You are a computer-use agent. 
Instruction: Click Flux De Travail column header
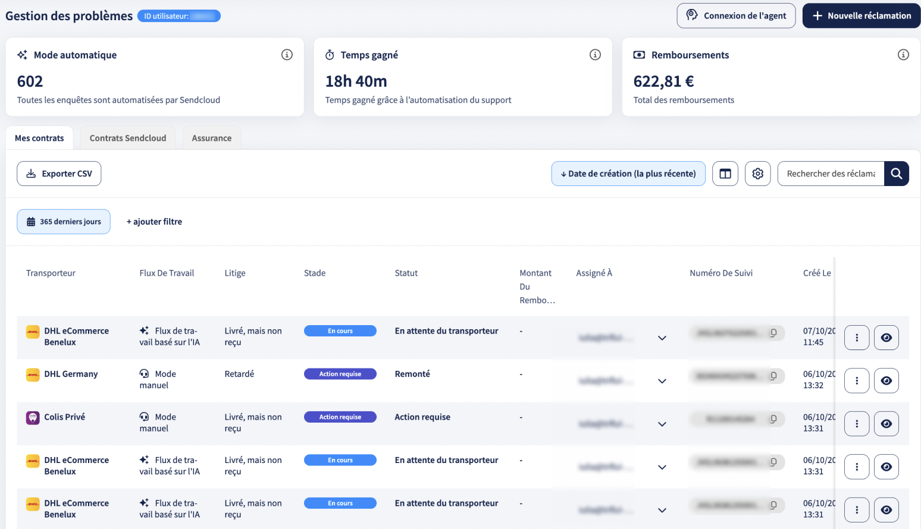167,273
